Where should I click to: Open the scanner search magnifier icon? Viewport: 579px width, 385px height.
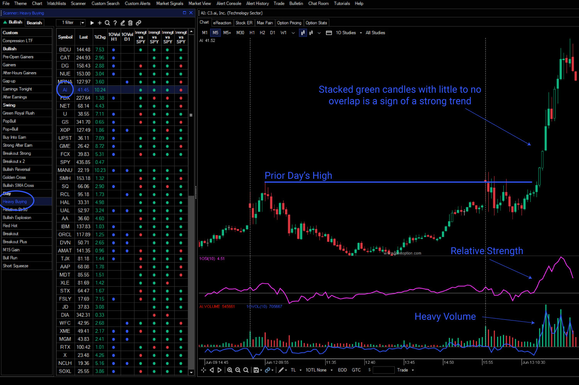pyautogui.click(x=107, y=22)
